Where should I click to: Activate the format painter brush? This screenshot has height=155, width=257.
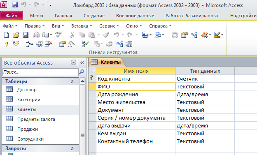[x=106, y=35]
